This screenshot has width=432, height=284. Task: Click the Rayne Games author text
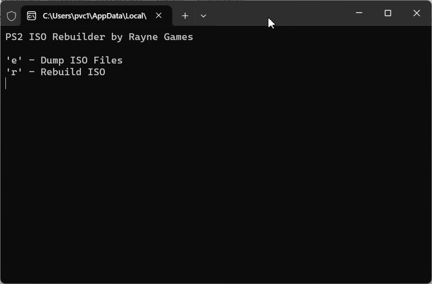[161, 37]
